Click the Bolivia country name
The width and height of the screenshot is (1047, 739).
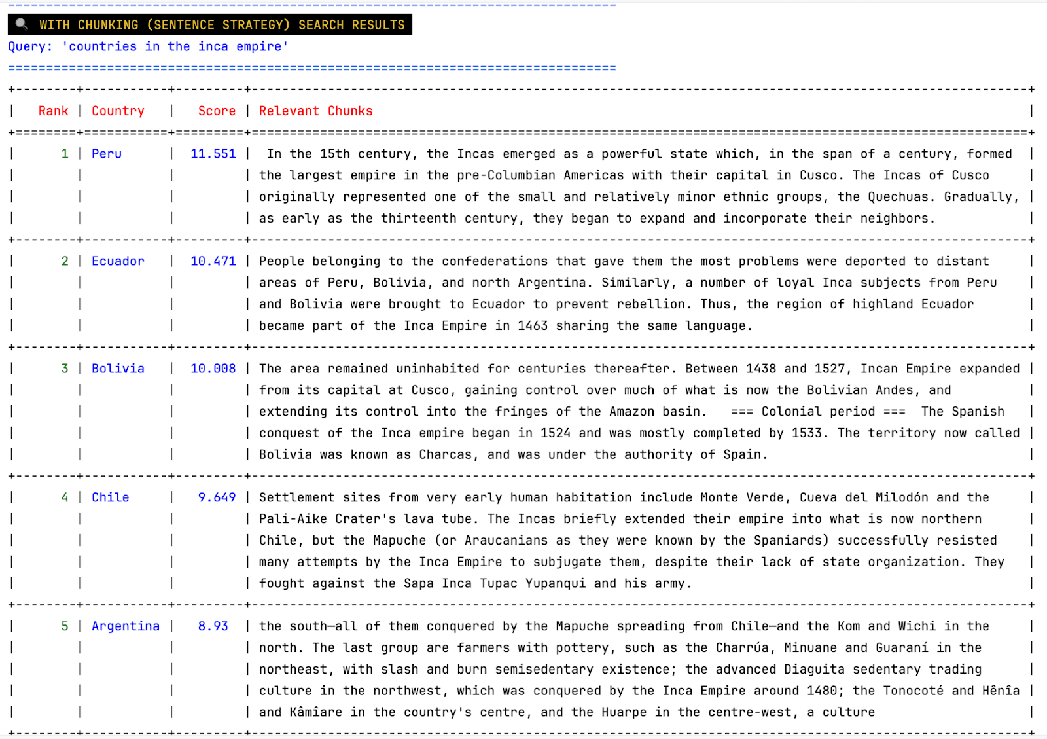118,368
